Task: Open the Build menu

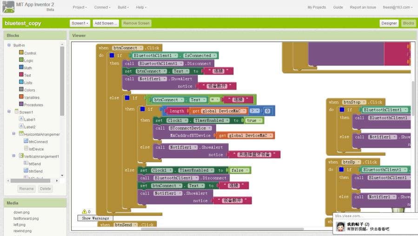Action: click(x=123, y=7)
